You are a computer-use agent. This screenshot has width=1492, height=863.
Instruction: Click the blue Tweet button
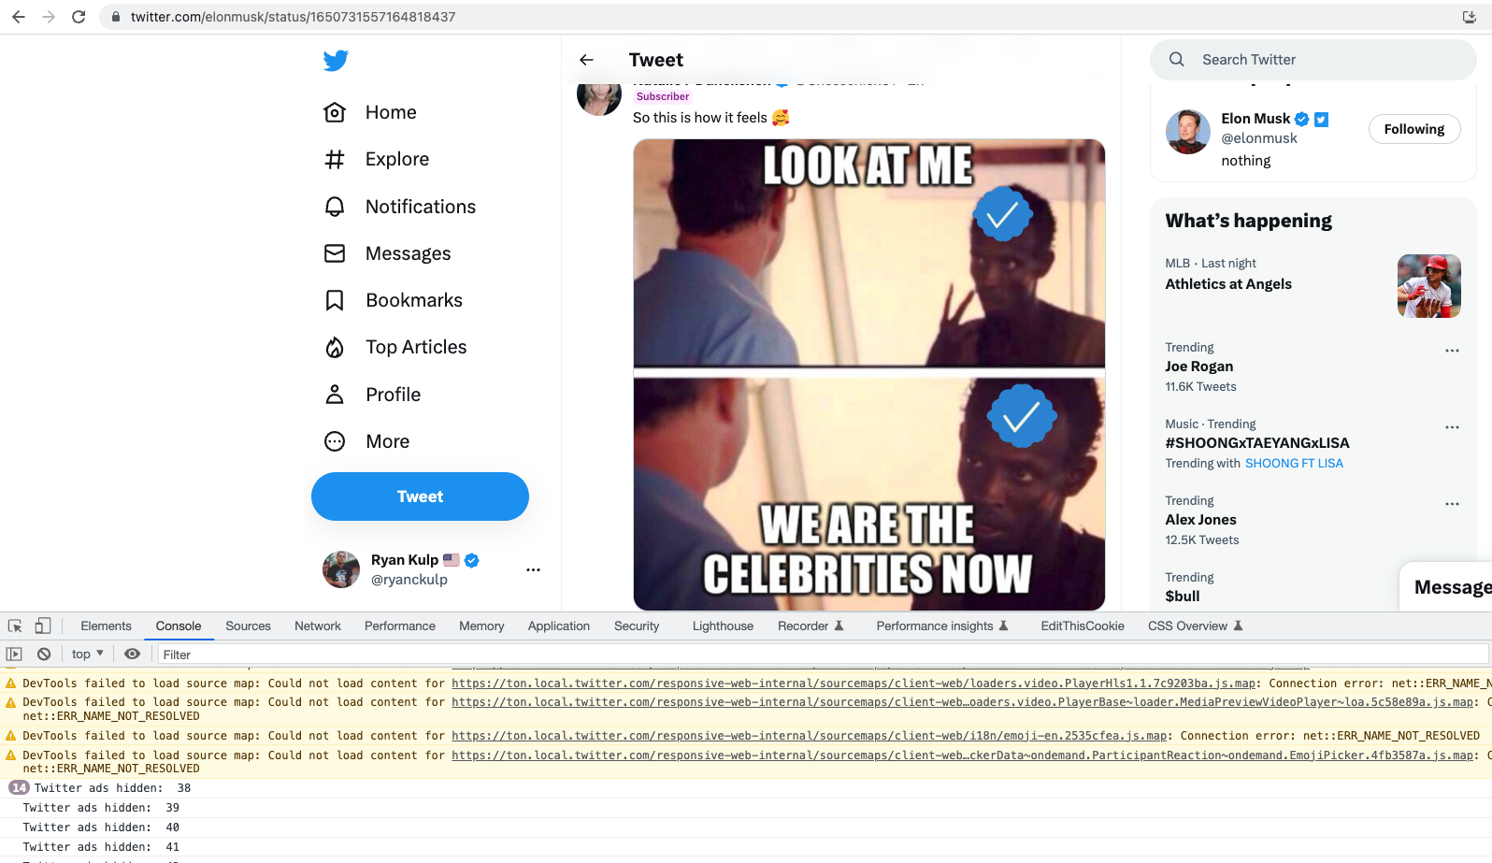tap(420, 496)
